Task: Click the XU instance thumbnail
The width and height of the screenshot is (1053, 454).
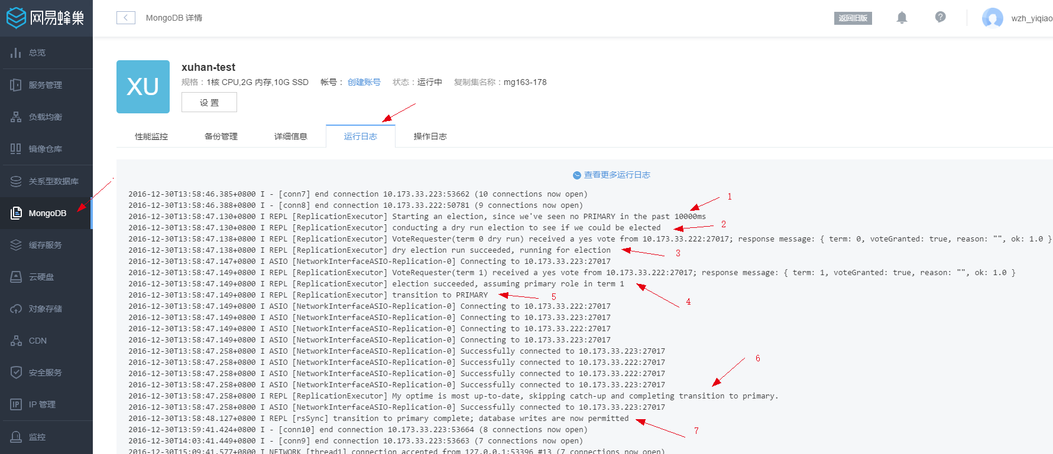Action: pos(143,87)
